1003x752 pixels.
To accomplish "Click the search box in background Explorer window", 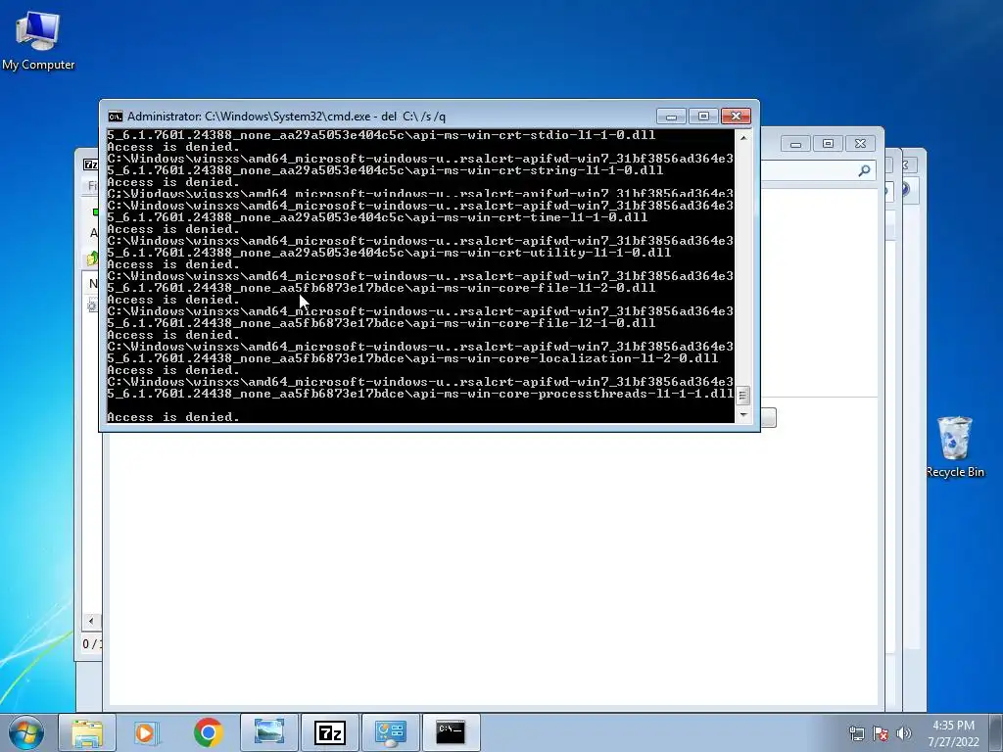I will pyautogui.click(x=819, y=170).
